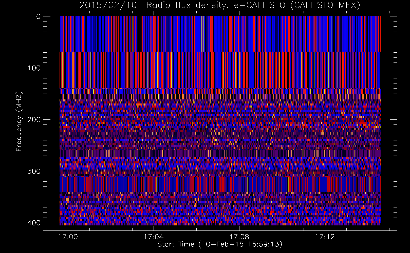Viewport: 410px width, 253px height.
Task: Click the 0 frequency axis label
Action: [x=38, y=16]
